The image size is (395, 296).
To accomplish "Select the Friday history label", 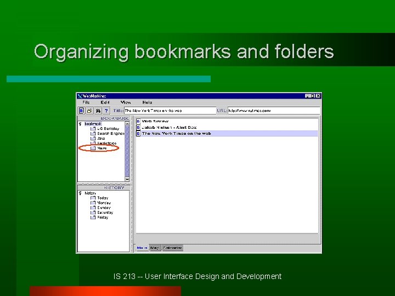I will (103, 218).
